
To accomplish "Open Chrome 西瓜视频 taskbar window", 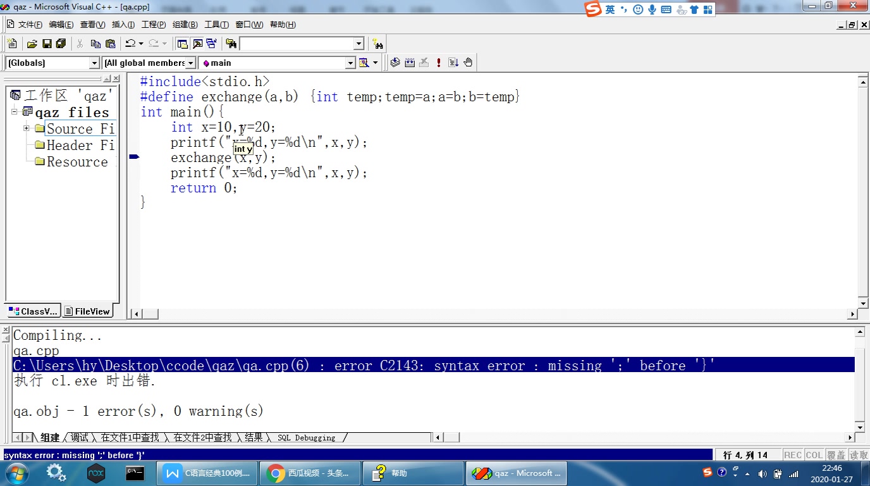I will pyautogui.click(x=310, y=473).
